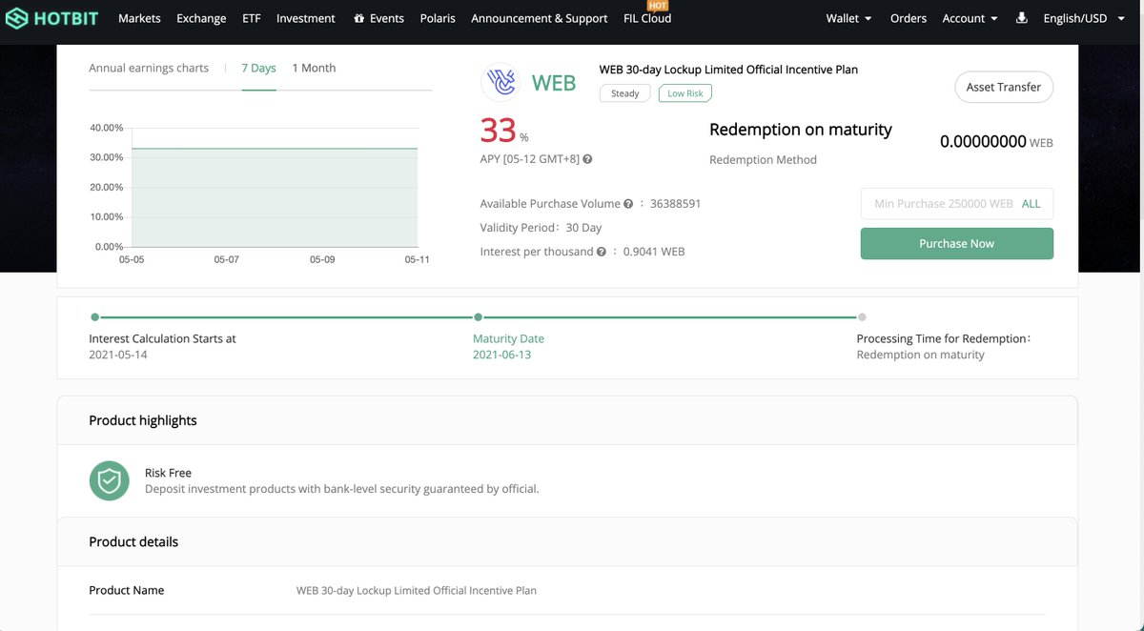Viewport: 1144px width, 631px height.
Task: Open the Account dropdown menu
Action: [970, 18]
